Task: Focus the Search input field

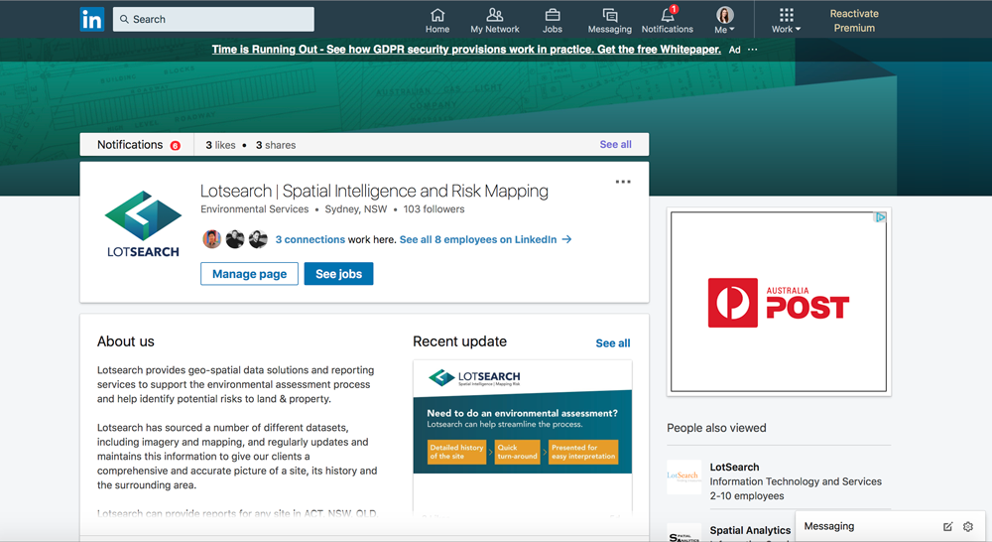Action: (x=213, y=20)
